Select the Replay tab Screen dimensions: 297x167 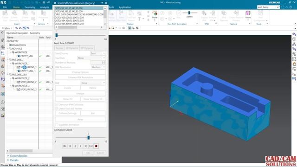point(59,48)
